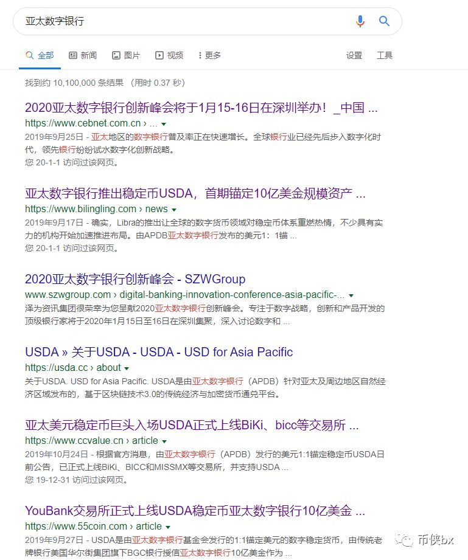The height and width of the screenshot is (560, 468).
Task: Click the snippet starting 关于USDA. USD for Asia Pacific
Action: coord(205,388)
